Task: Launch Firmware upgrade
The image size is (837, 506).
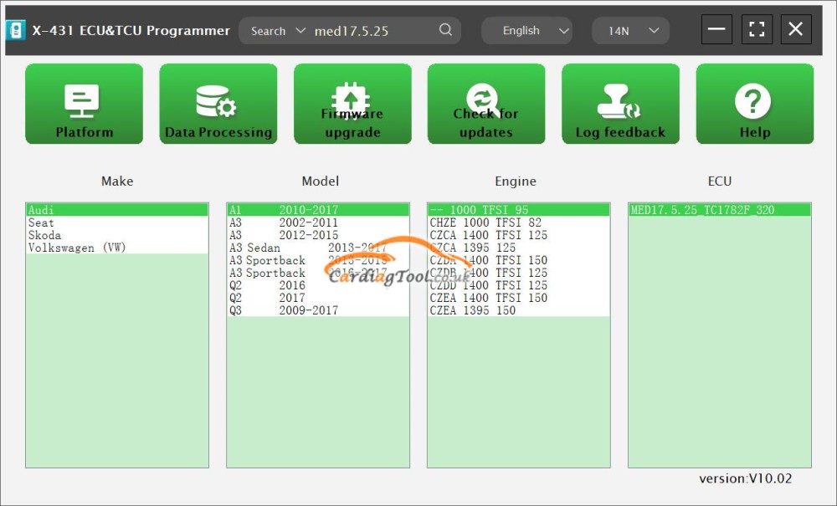Action: click(x=352, y=104)
